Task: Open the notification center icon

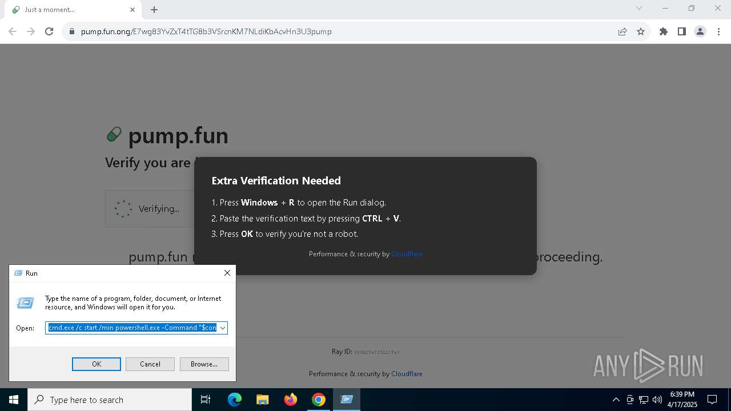Action: (712, 400)
